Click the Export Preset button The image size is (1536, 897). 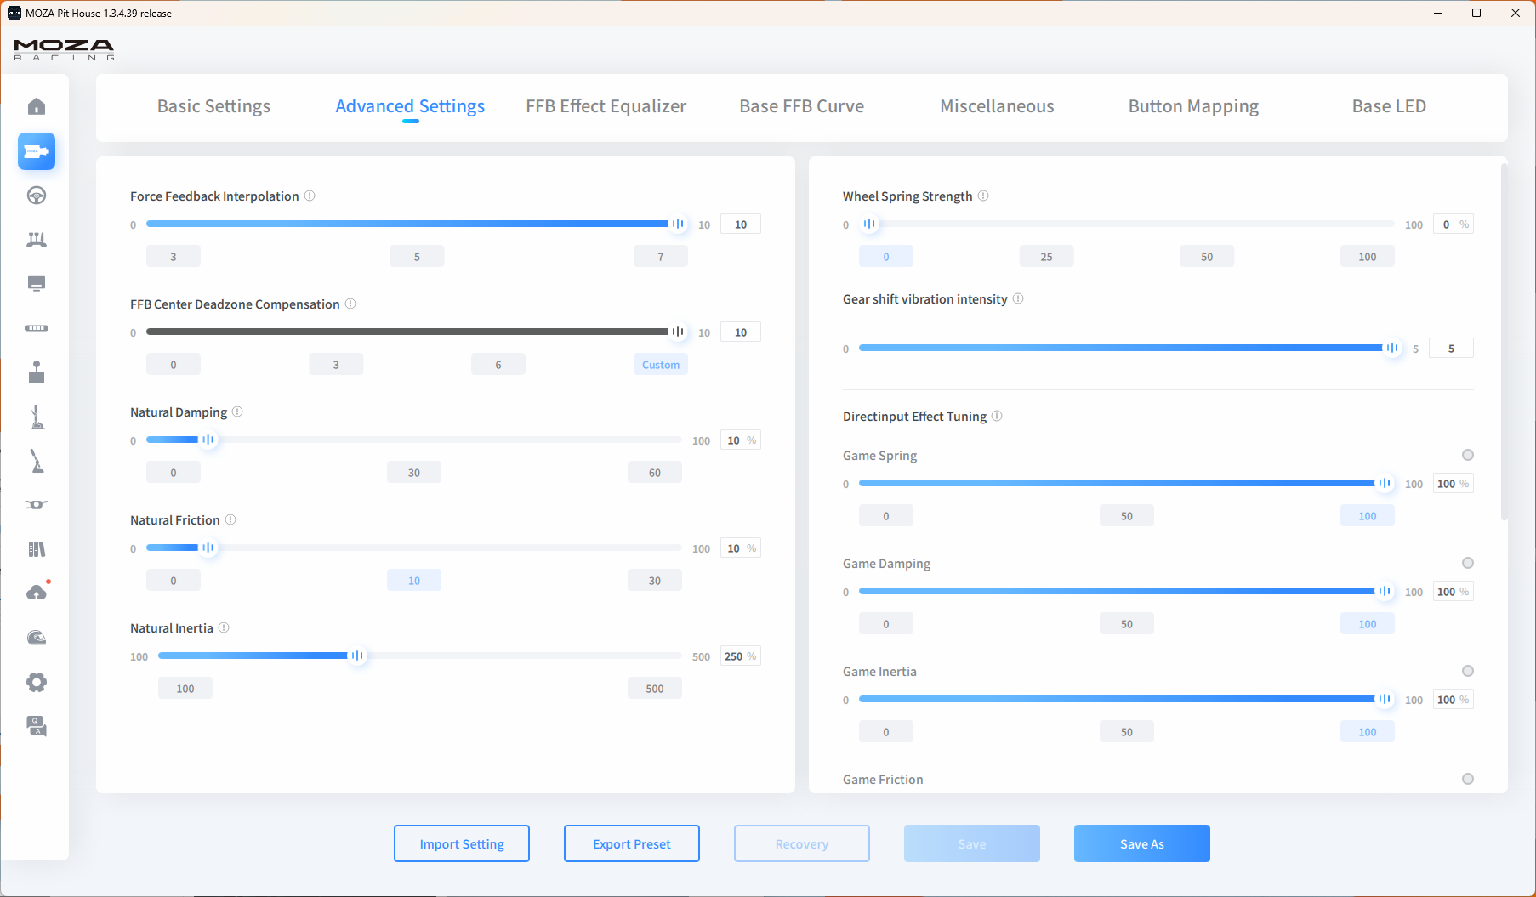click(x=631, y=843)
